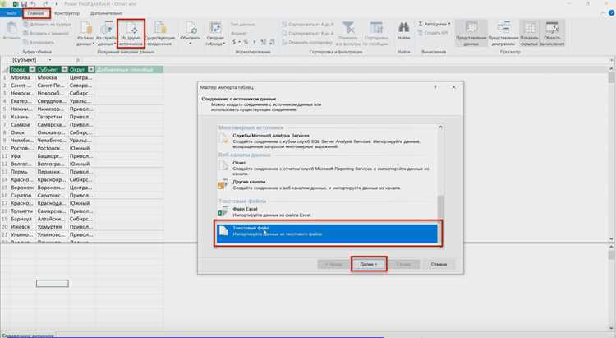Click the Омск cell in Город column
The width and height of the screenshot is (616, 338).
pos(23,132)
